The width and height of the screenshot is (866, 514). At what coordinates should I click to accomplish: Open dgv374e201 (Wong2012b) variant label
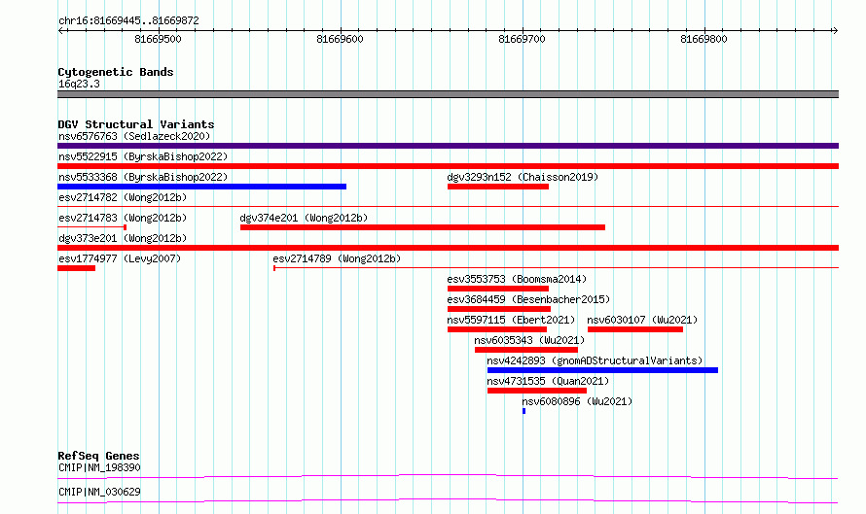click(304, 218)
